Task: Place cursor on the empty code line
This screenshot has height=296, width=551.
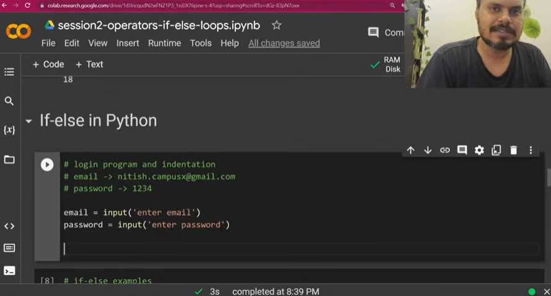Action: [301, 248]
